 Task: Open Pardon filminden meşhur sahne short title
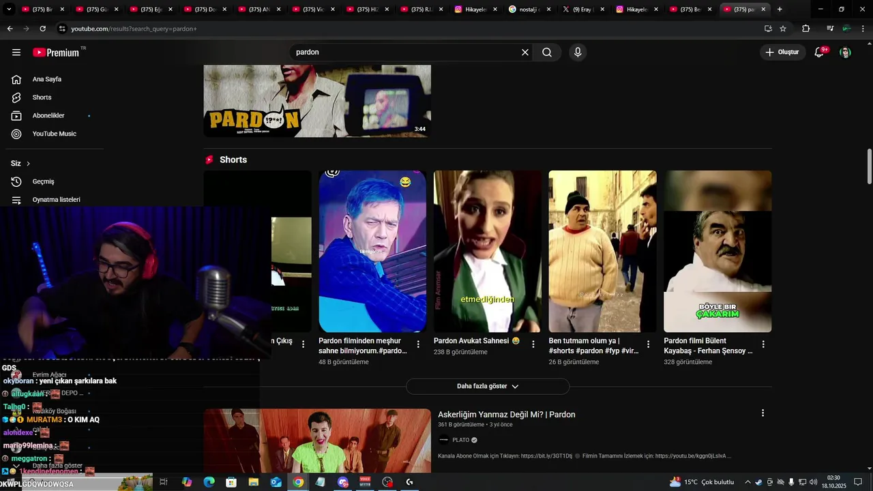[362, 346]
